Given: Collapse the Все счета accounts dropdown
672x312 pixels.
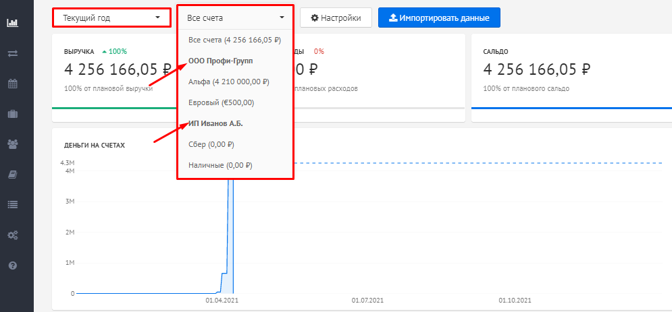Looking at the screenshot, I should pos(235,18).
